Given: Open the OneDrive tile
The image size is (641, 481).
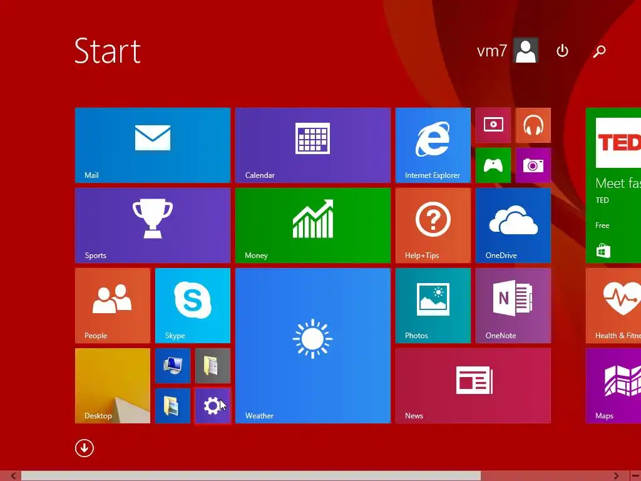Looking at the screenshot, I should click(513, 225).
